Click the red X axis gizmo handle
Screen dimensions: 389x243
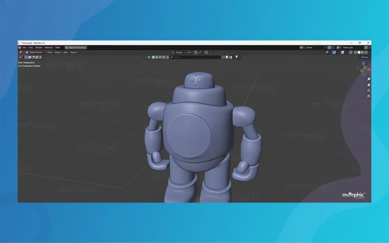click(369, 69)
